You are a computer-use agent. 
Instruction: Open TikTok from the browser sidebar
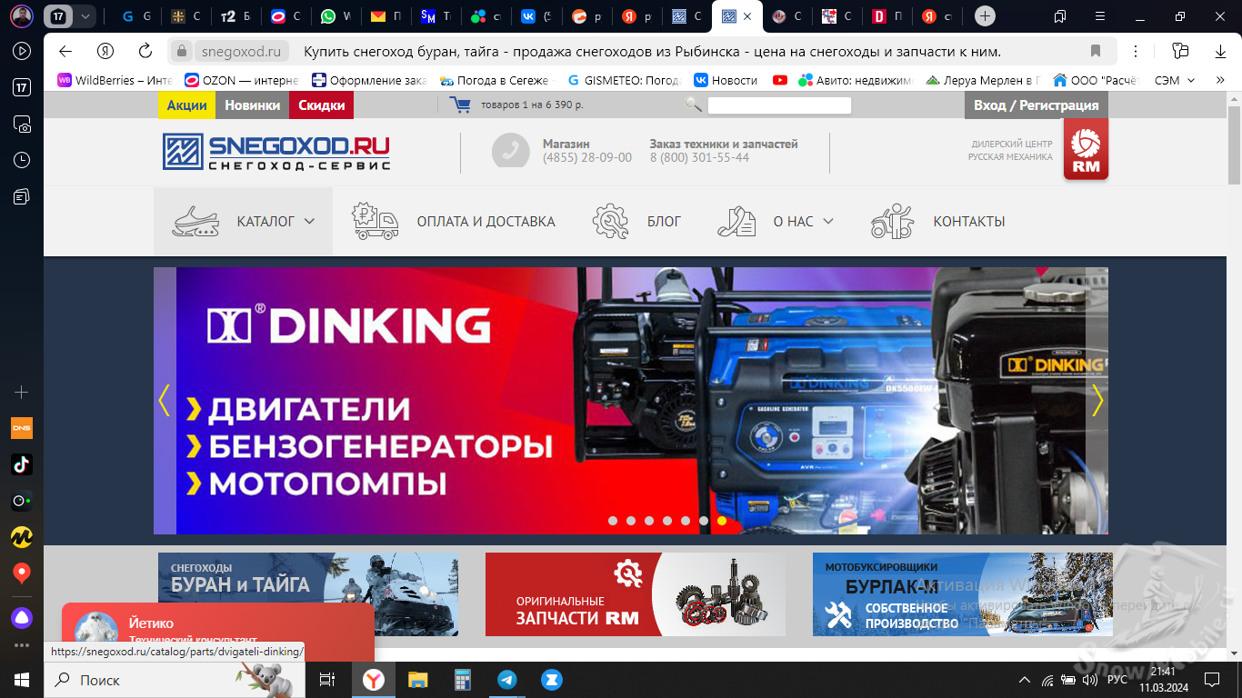point(22,464)
